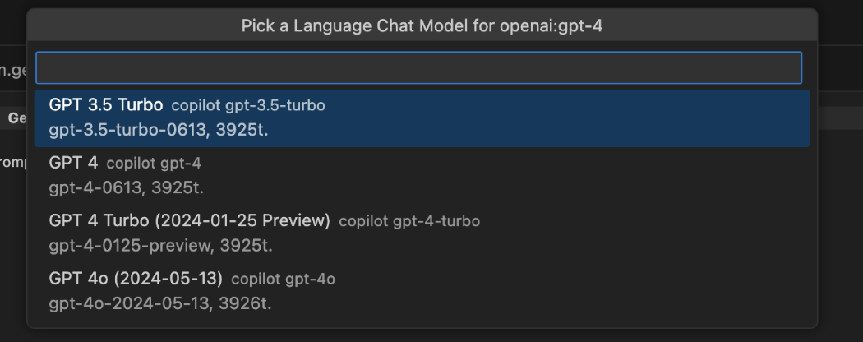863x342 pixels.
Task: Click the model search input field
Action: (418, 67)
